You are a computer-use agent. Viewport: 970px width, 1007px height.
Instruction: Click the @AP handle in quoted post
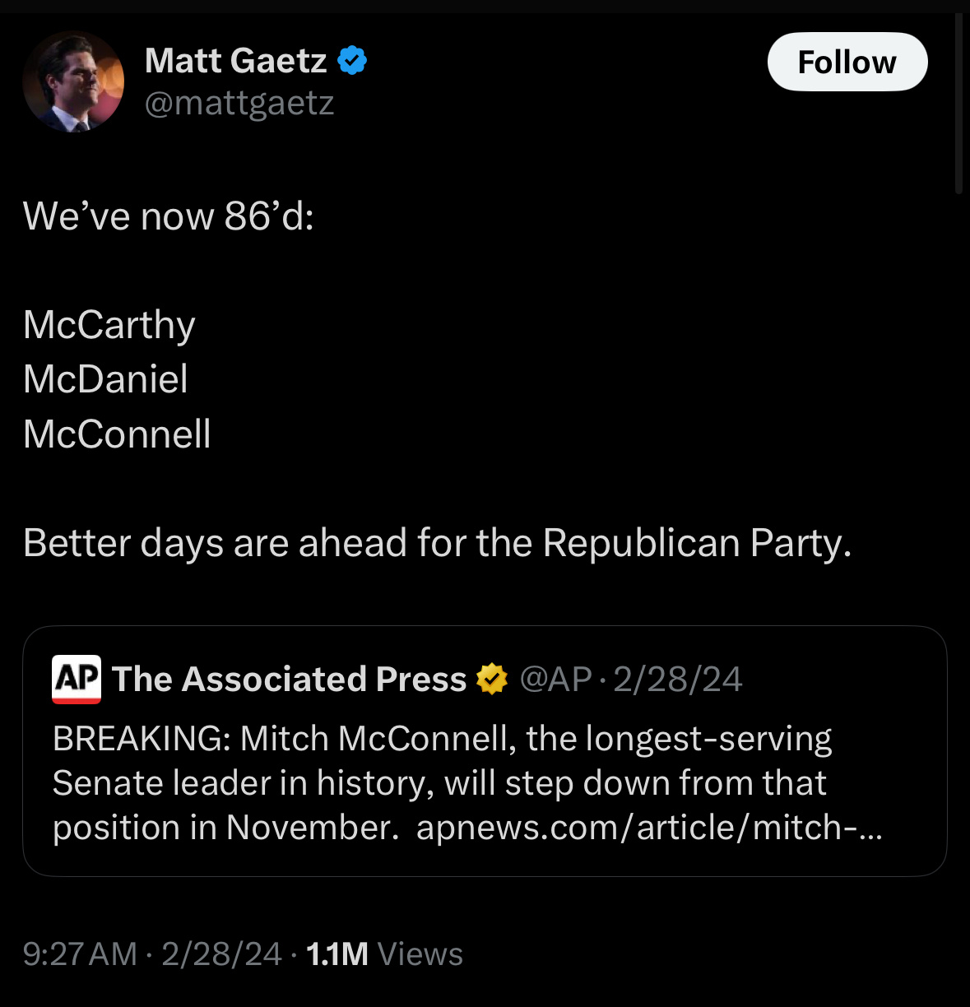pyautogui.click(x=555, y=680)
